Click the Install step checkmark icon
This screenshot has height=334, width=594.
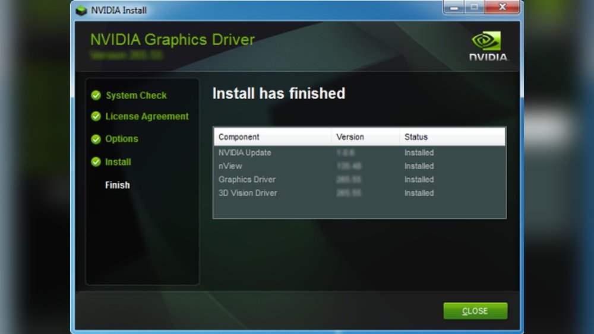pos(96,162)
